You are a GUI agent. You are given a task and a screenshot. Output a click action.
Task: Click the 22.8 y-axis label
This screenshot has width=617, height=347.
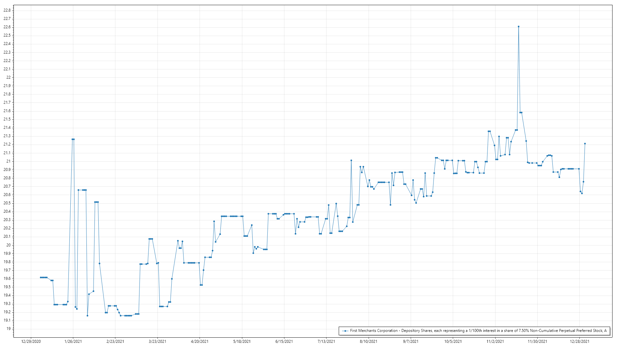7,10
